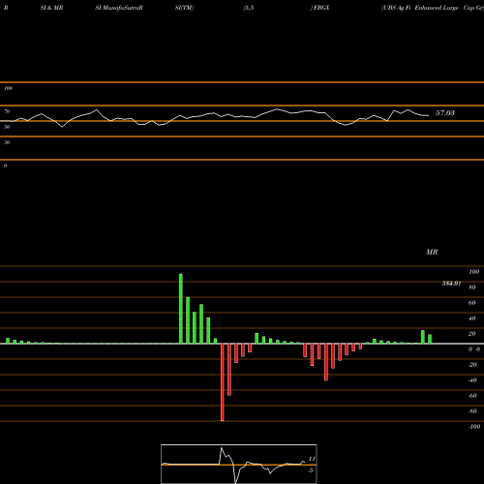The width and height of the screenshot is (484, 484).
Task: Click the value 11 in mini chart
Action: click(312, 459)
